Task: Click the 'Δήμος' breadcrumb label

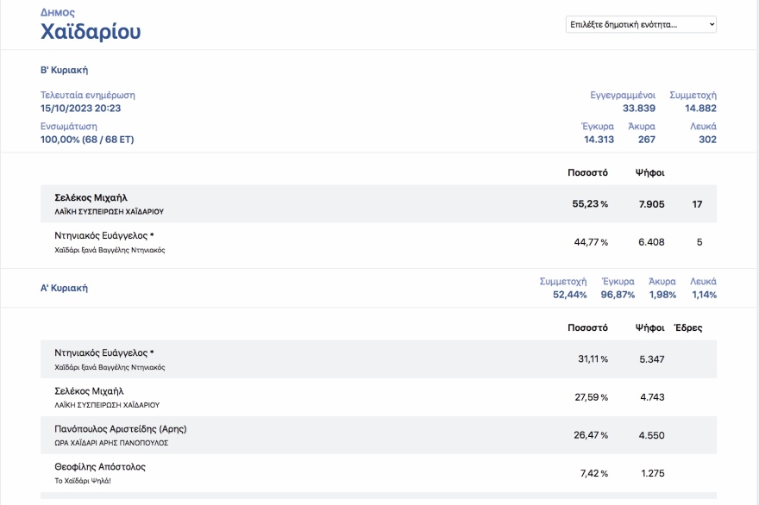Action: [x=58, y=13]
